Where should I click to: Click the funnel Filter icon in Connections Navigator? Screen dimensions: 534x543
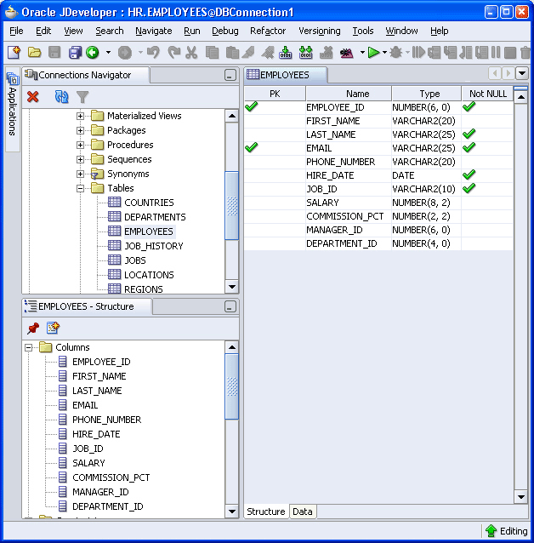click(x=82, y=97)
